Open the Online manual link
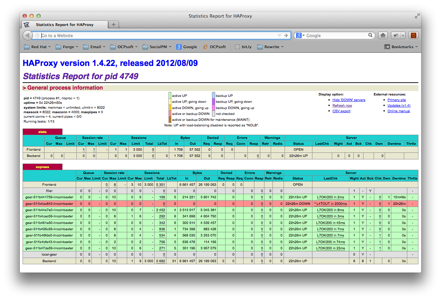The width and height of the screenshot is (441, 300). 399,111
